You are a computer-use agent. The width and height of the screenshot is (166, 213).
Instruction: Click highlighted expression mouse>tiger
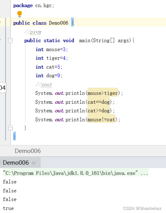click(103, 93)
